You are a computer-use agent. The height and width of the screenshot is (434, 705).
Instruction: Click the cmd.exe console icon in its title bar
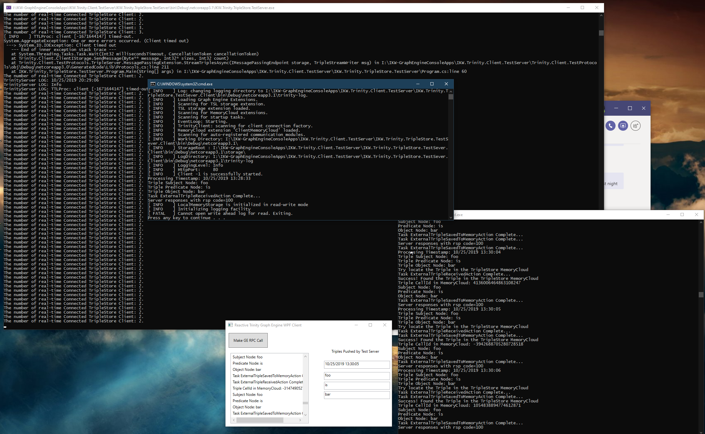click(153, 84)
